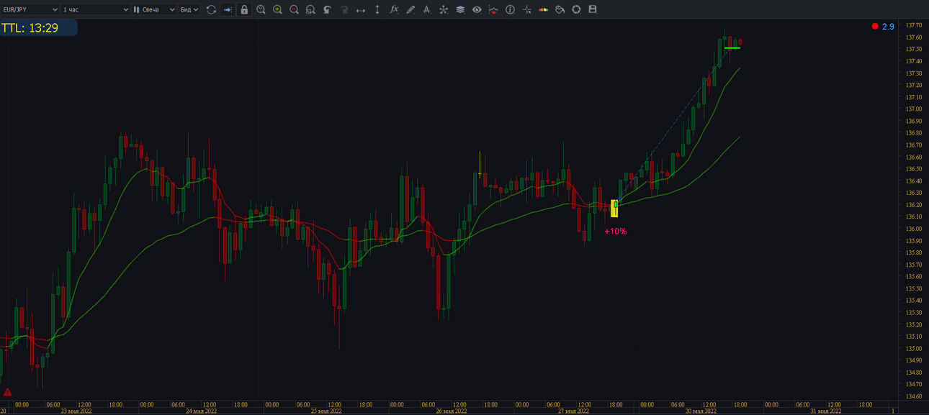Screen dimensions: 929x415
Task: Click the paint bucket theme icon
Action: 560,9
